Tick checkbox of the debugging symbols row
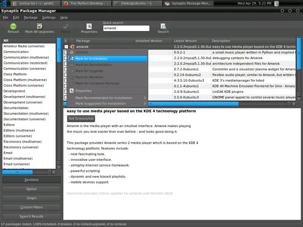This screenshot has height=227, width=303. point(66,58)
